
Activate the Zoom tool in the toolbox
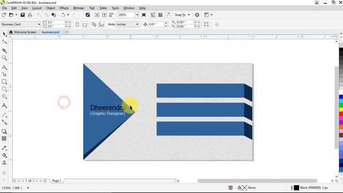coord(4,58)
